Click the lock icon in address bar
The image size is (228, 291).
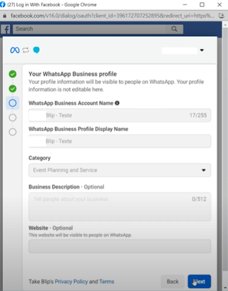pos(5,16)
